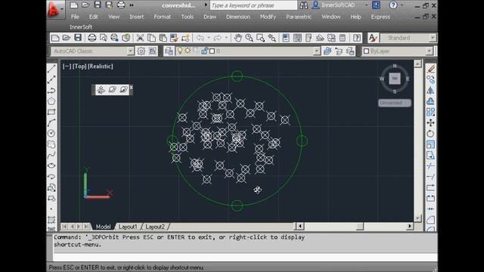The width and height of the screenshot is (484, 272).
Task: Select the Arc draw tool
Action: (51, 122)
